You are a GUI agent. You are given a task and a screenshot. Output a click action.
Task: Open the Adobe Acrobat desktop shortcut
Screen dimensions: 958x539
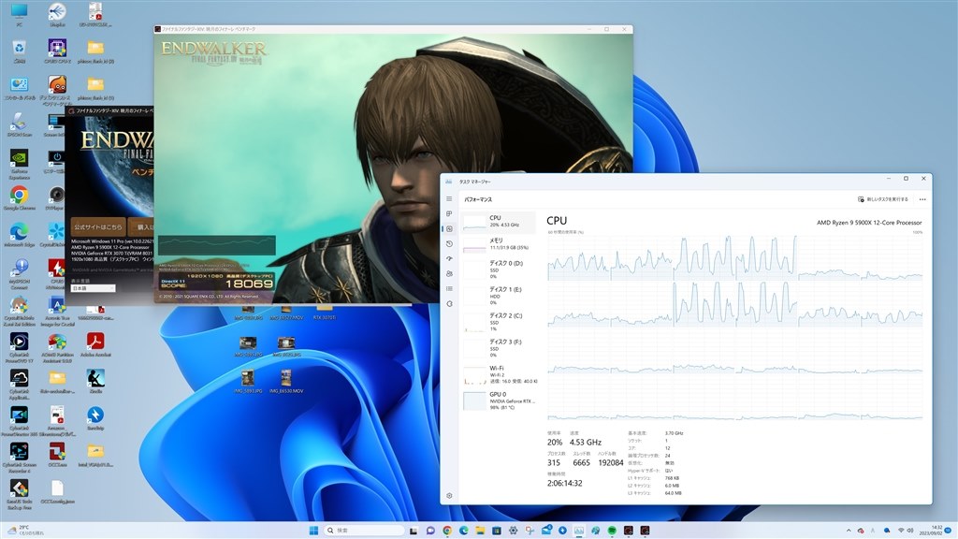click(95, 345)
